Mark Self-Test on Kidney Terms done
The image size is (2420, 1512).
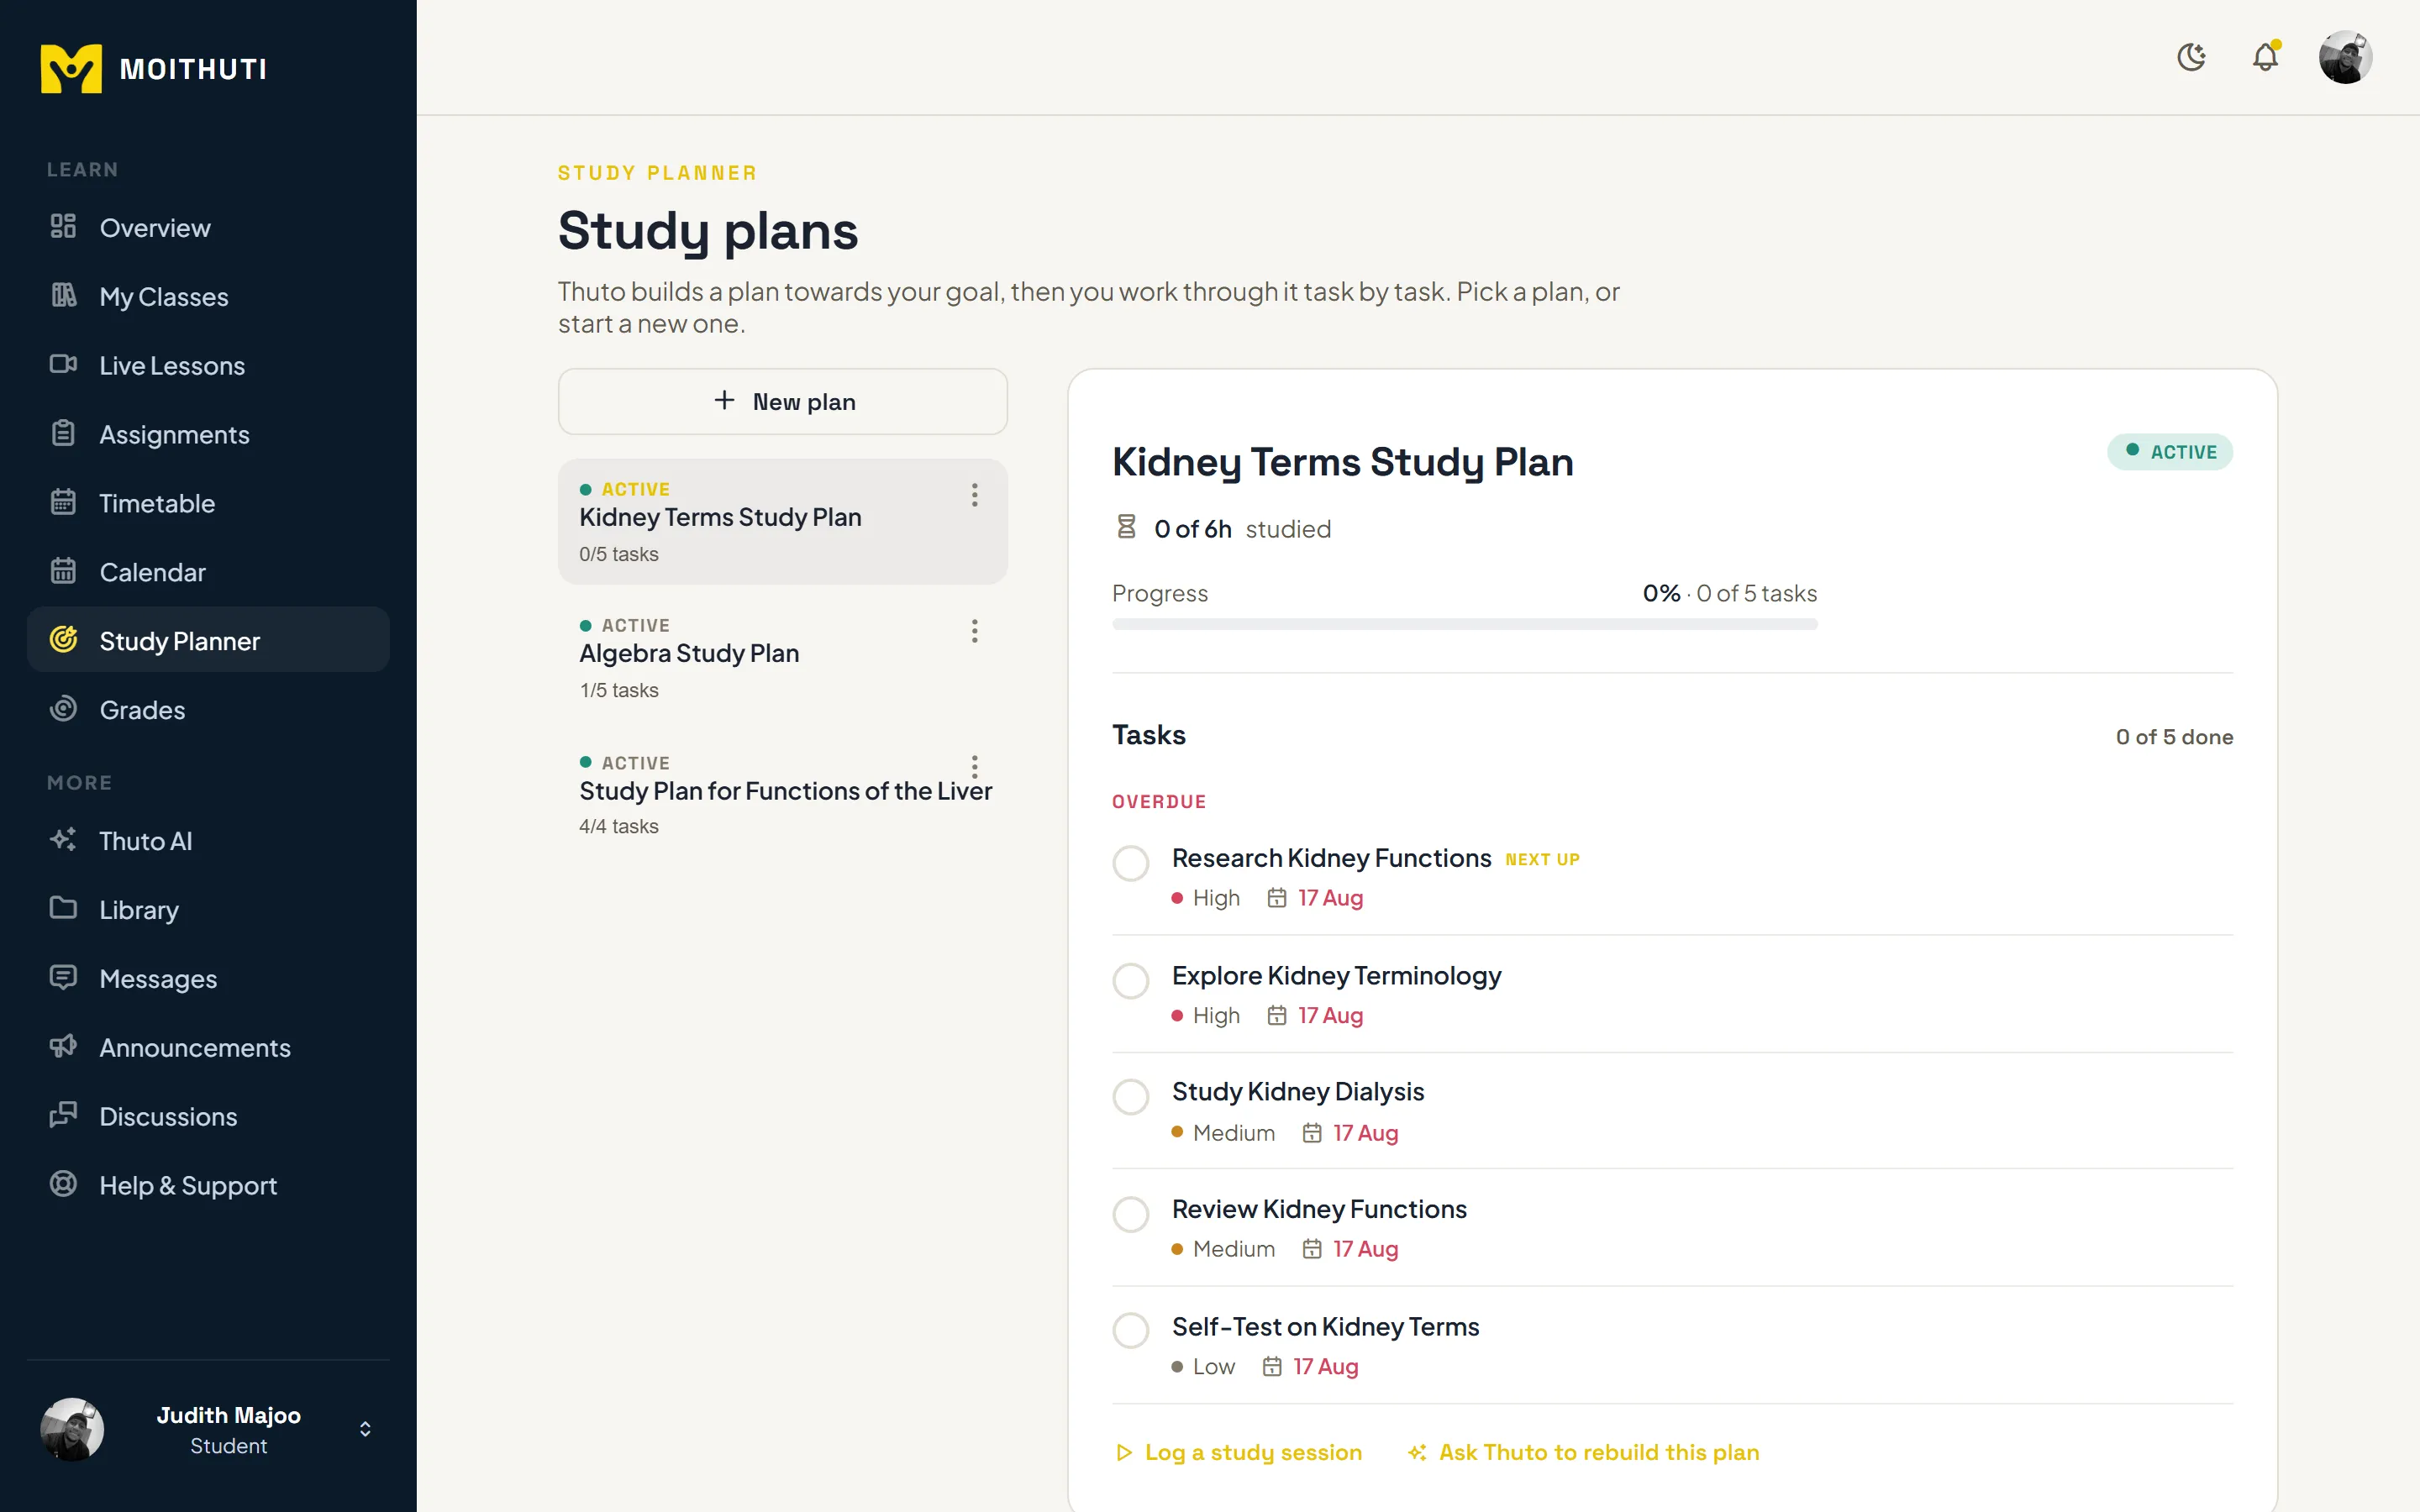coord(1131,1331)
